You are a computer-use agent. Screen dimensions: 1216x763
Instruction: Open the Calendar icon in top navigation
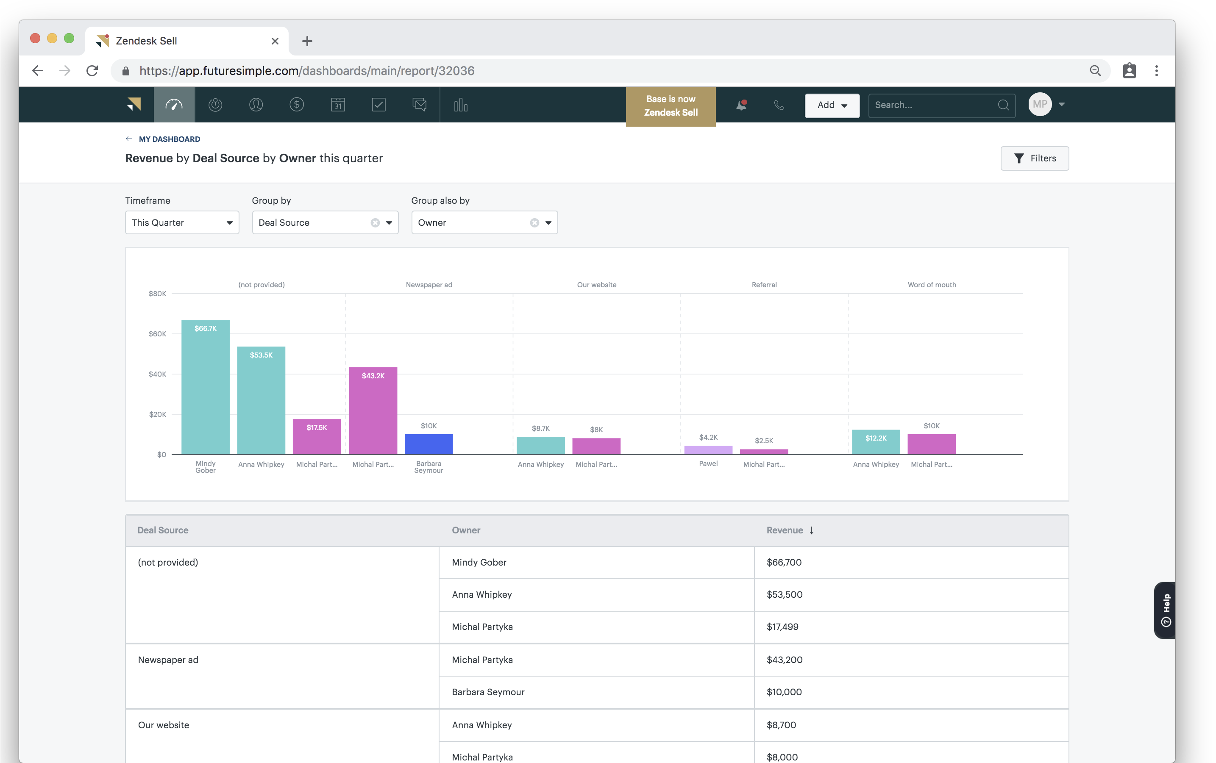pyautogui.click(x=338, y=105)
